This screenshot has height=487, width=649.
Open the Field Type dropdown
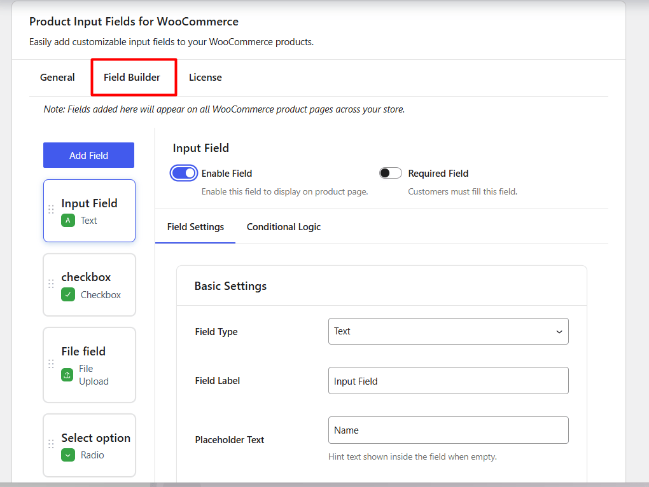(449, 331)
